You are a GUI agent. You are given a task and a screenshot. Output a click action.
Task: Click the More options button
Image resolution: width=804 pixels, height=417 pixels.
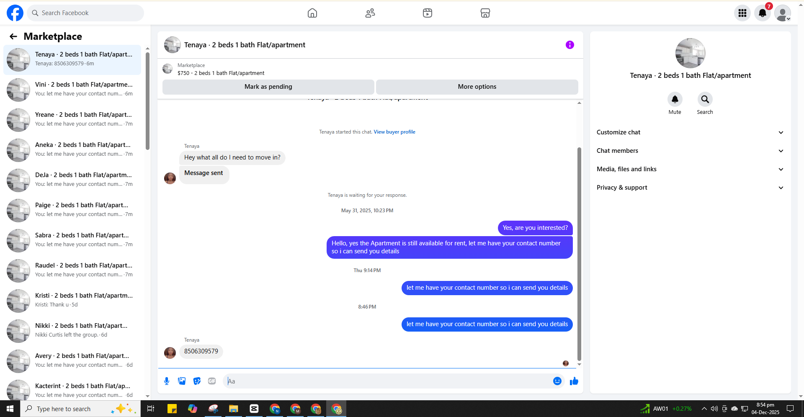(477, 87)
